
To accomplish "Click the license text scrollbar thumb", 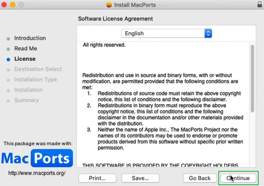I will click(x=252, y=78).
